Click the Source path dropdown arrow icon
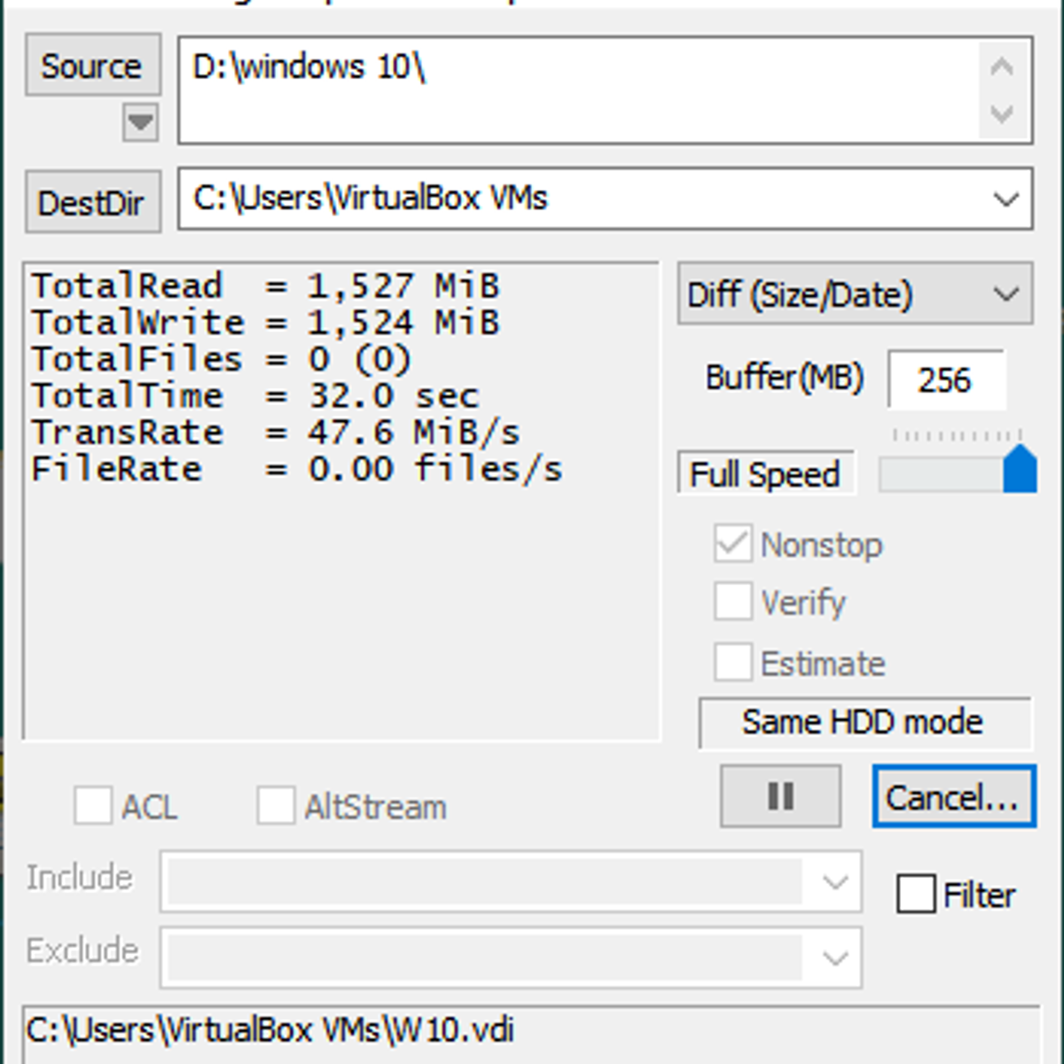The width and height of the screenshot is (1064, 1064). point(139,123)
